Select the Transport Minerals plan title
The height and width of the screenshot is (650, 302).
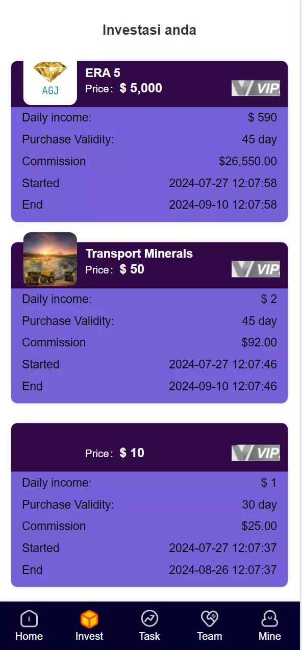click(139, 254)
